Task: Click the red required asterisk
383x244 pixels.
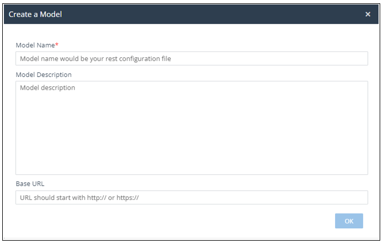Action: [x=57, y=44]
